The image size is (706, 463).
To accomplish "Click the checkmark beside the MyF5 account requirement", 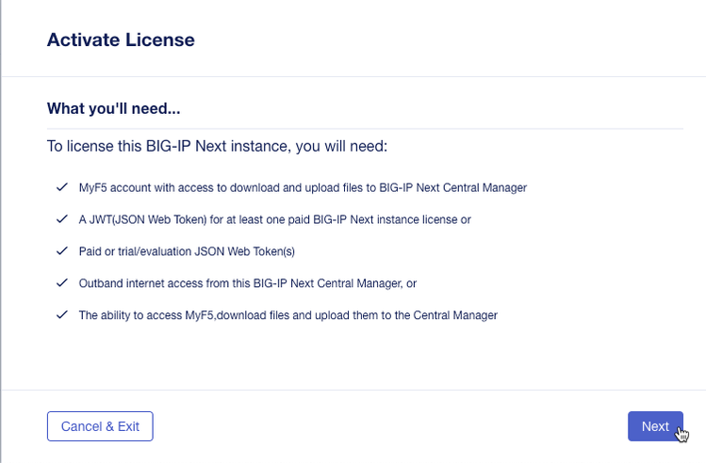I will [x=61, y=187].
